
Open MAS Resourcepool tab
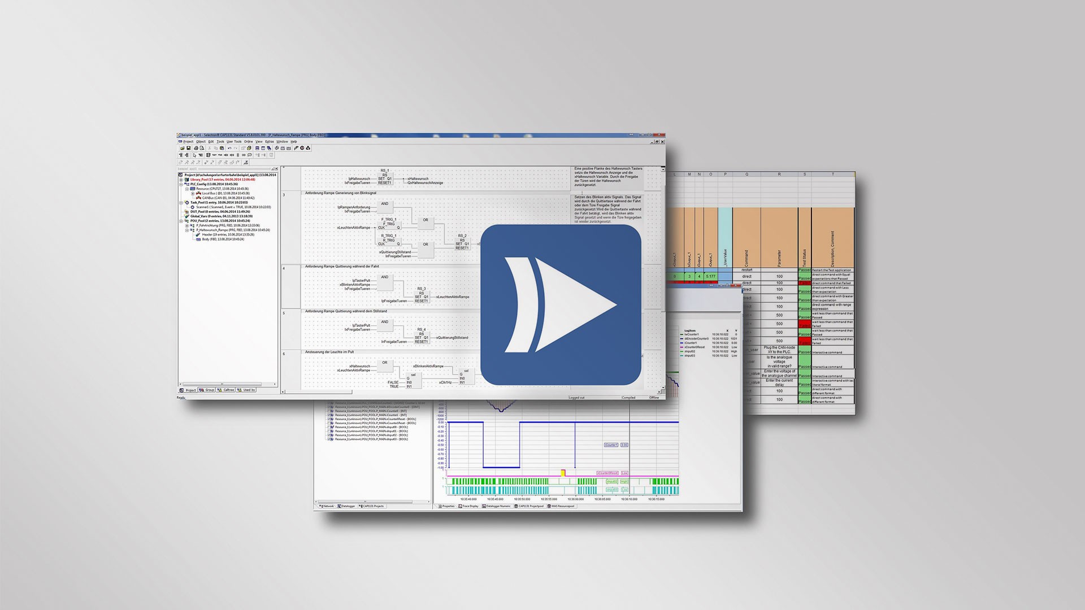click(561, 506)
